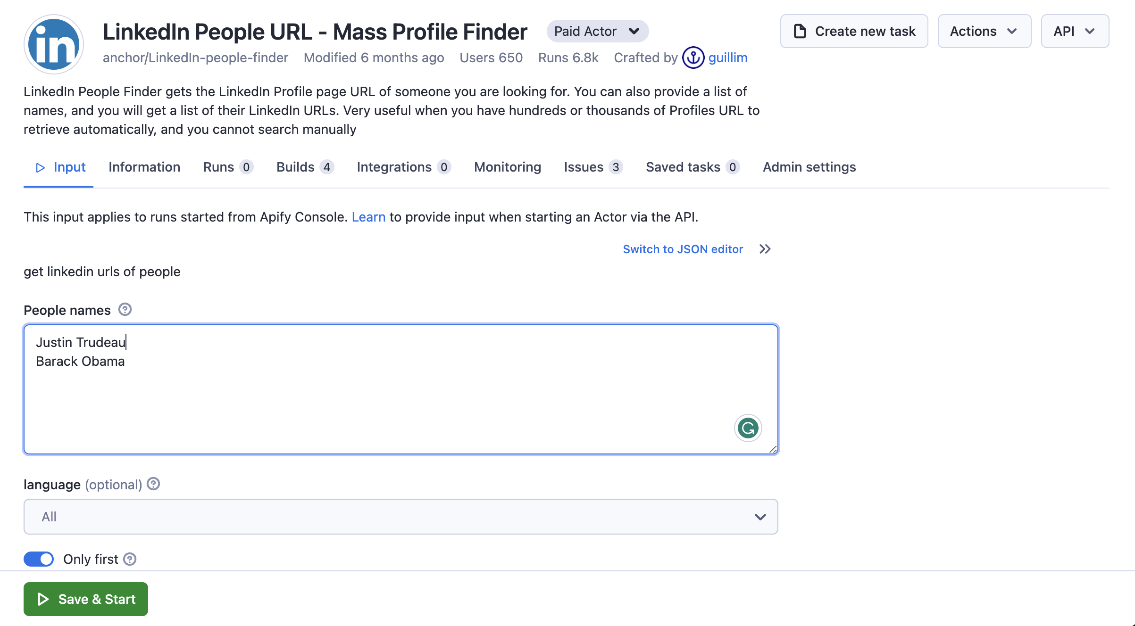This screenshot has width=1135, height=626.
Task: Open the language help tooltip
Action: click(x=152, y=484)
